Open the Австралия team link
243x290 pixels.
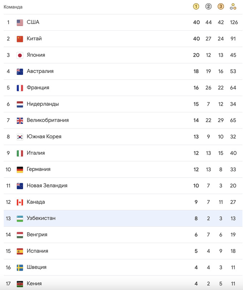40,71
